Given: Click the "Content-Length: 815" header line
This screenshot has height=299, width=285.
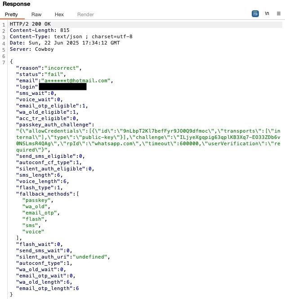Looking at the screenshot, I should (x=40, y=30).
